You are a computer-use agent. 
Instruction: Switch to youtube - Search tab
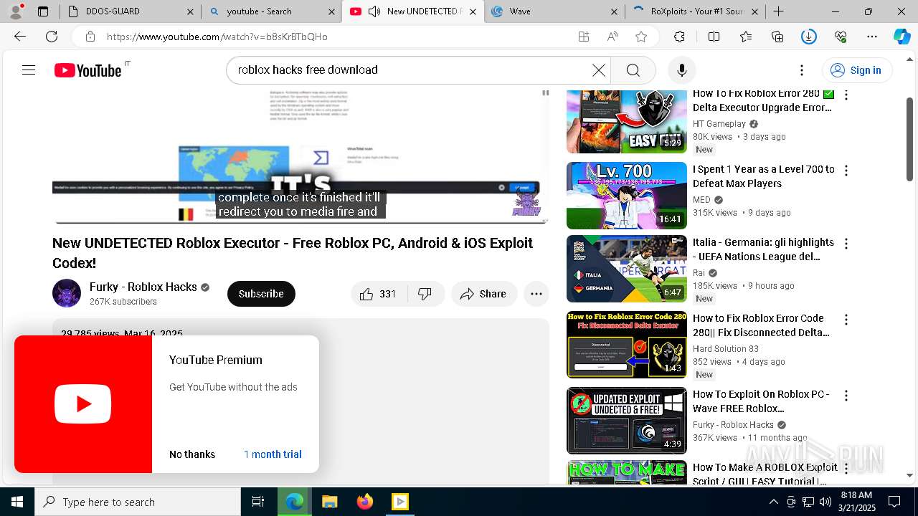tap(270, 11)
